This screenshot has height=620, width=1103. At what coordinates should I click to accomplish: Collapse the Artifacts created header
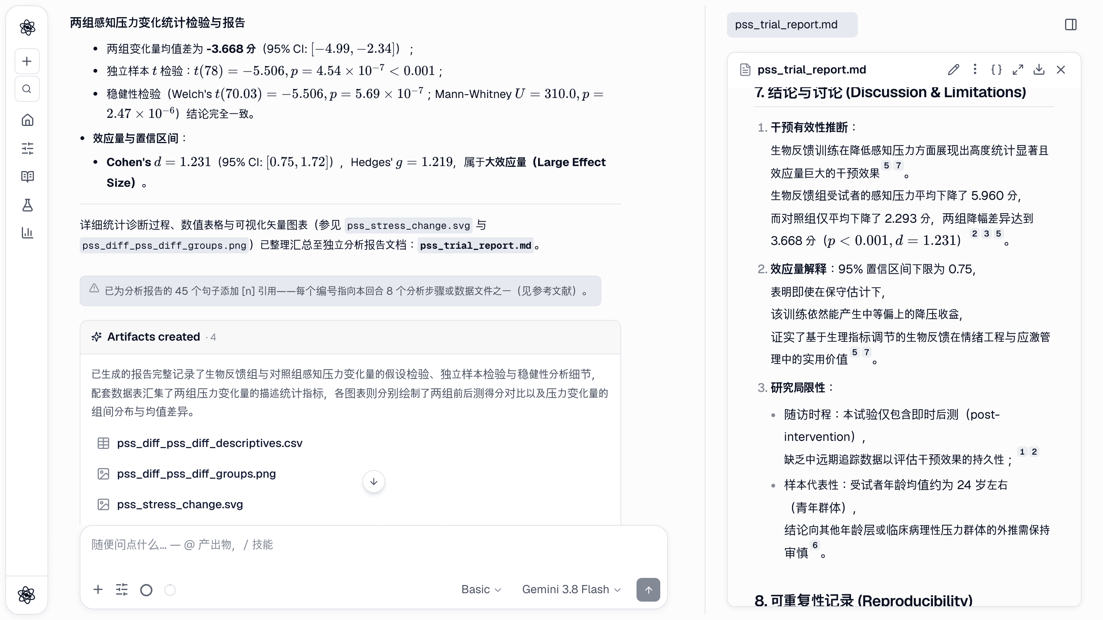coord(350,337)
